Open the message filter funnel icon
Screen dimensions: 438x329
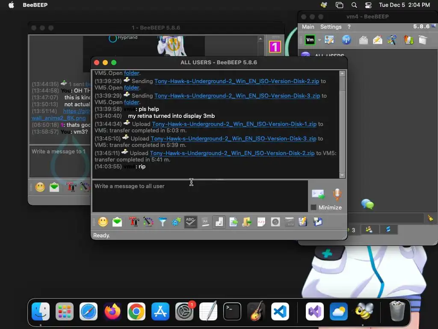coord(162,222)
